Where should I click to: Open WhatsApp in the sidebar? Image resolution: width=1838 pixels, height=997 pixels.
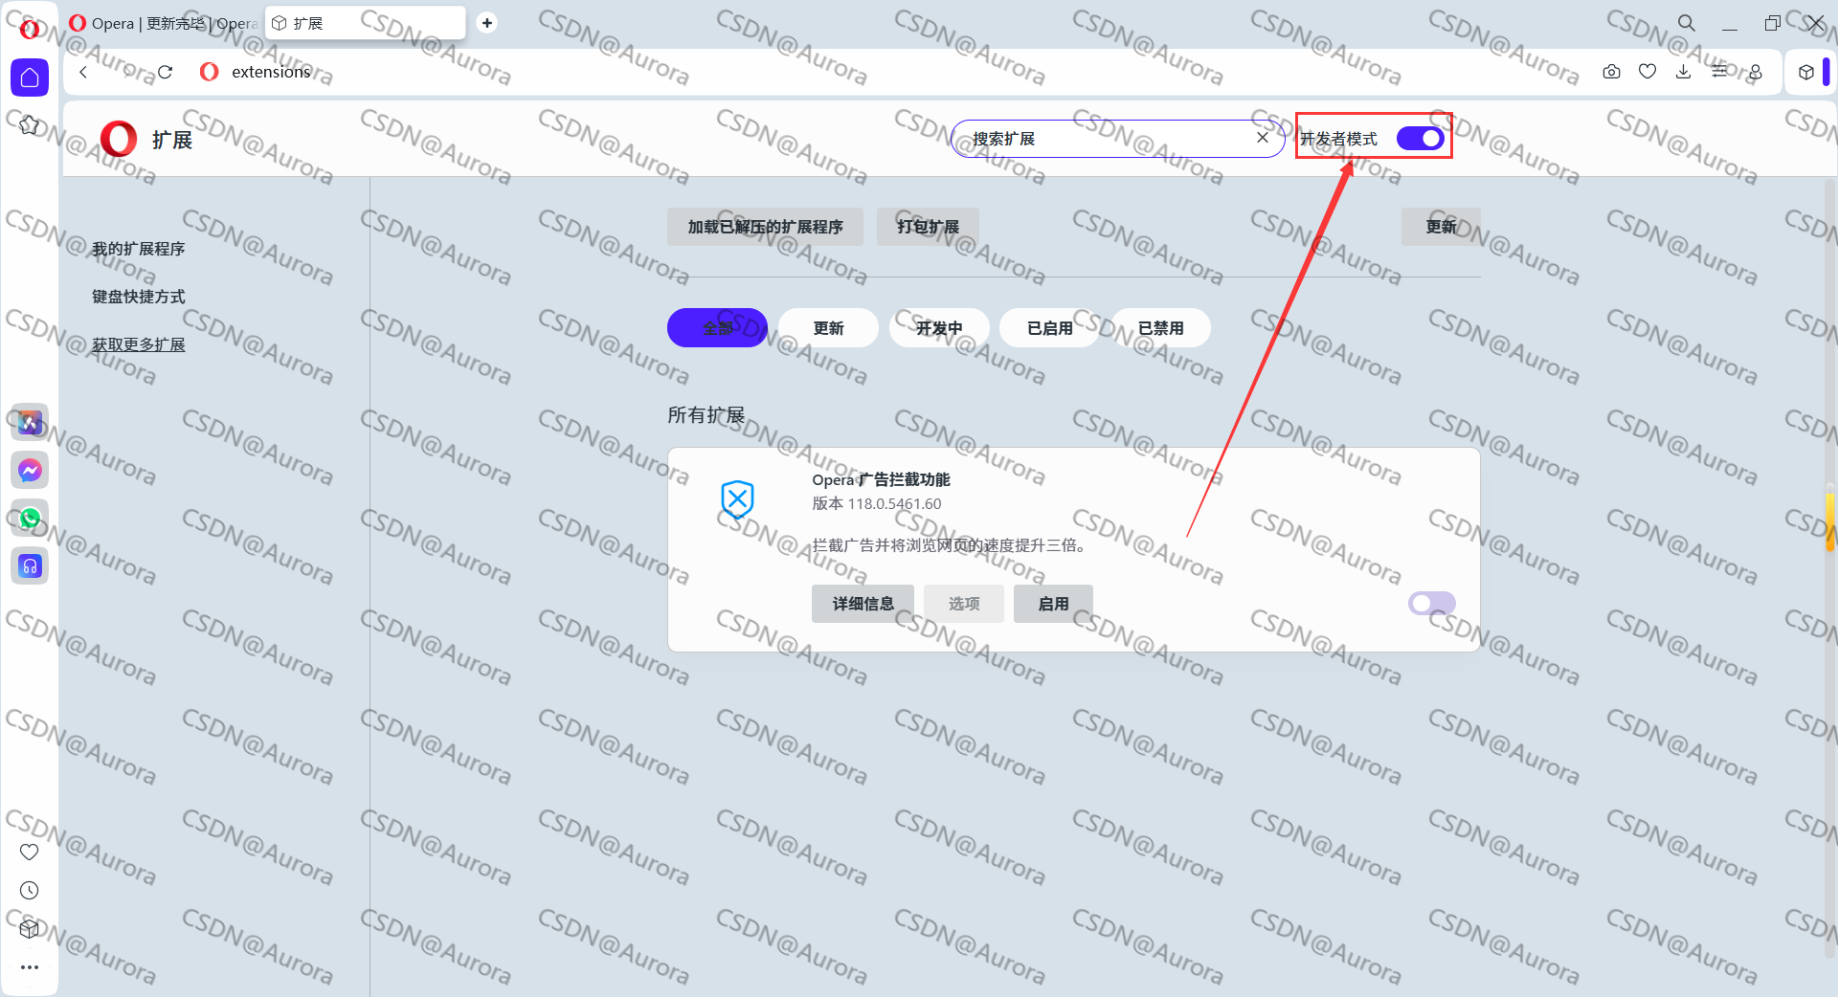point(30,518)
